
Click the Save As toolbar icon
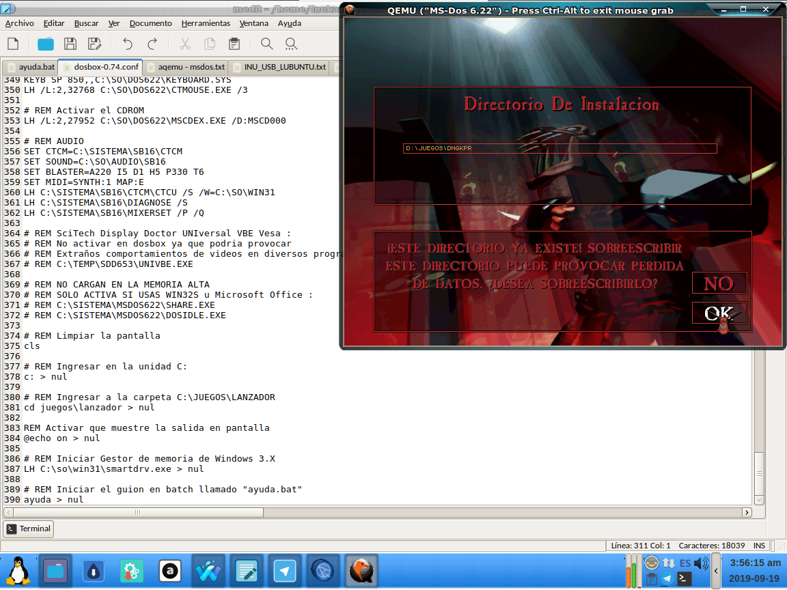pos(94,44)
